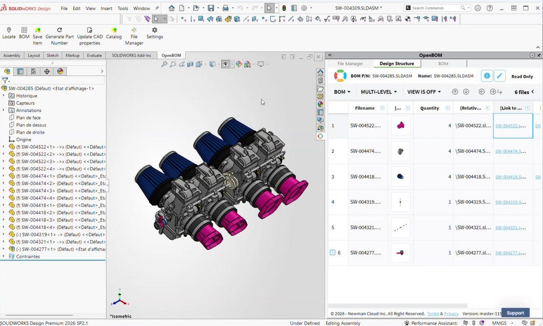
Task: Collapse the OpenBOM panel double chevron
Action: point(330,55)
